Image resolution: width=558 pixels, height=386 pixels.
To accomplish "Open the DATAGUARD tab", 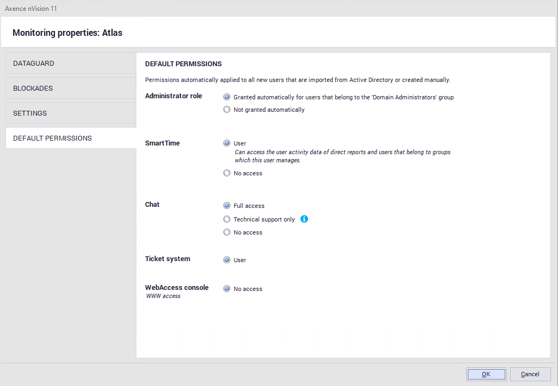I will [71, 64].
